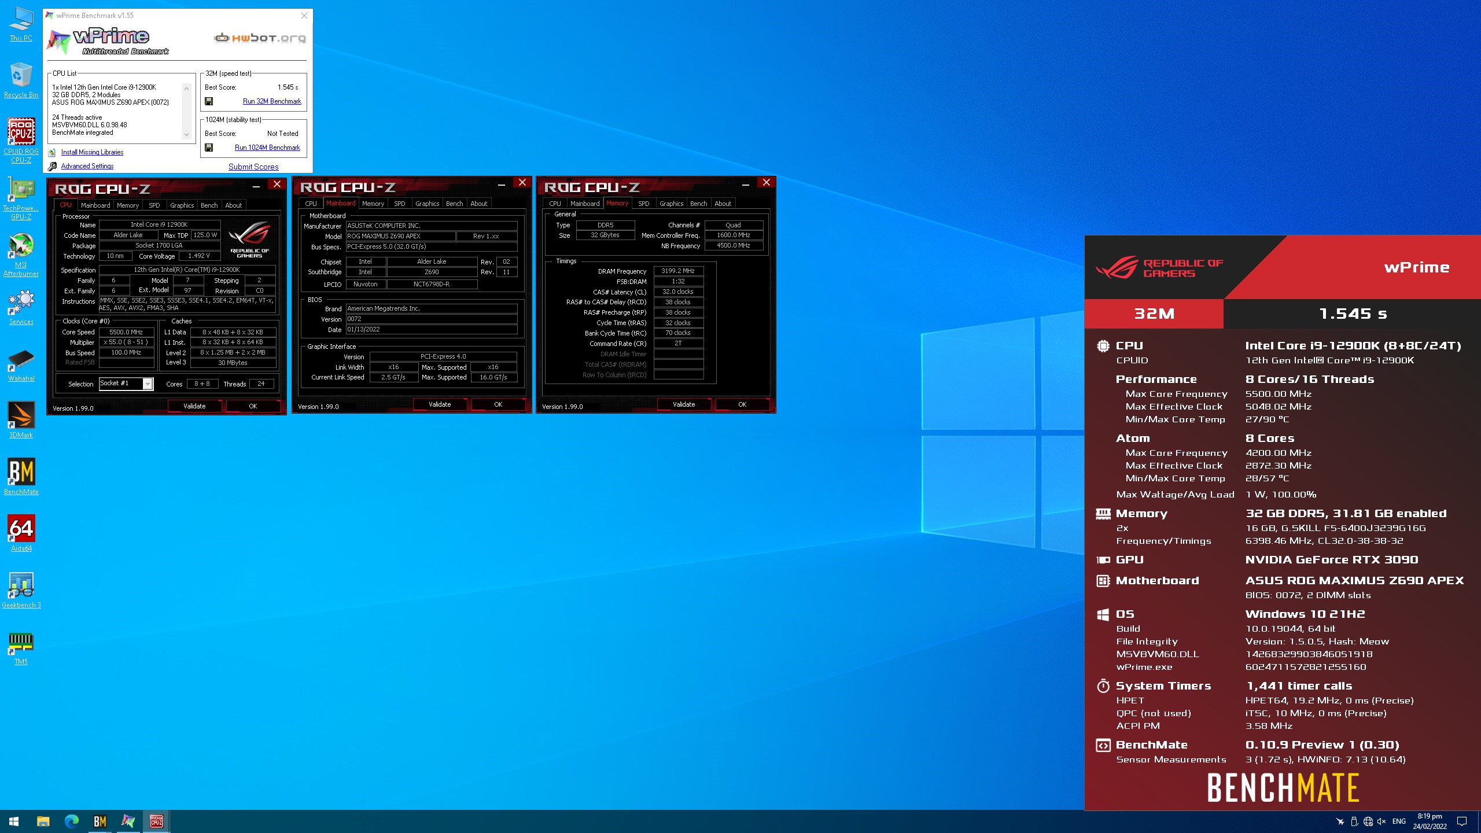The image size is (1481, 833).
Task: Click OK in Memory CPU-Z window
Action: click(742, 404)
